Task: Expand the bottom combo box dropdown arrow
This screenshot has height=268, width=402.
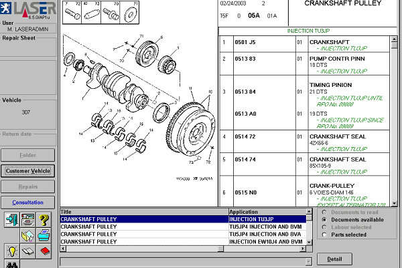Action: click(309, 261)
